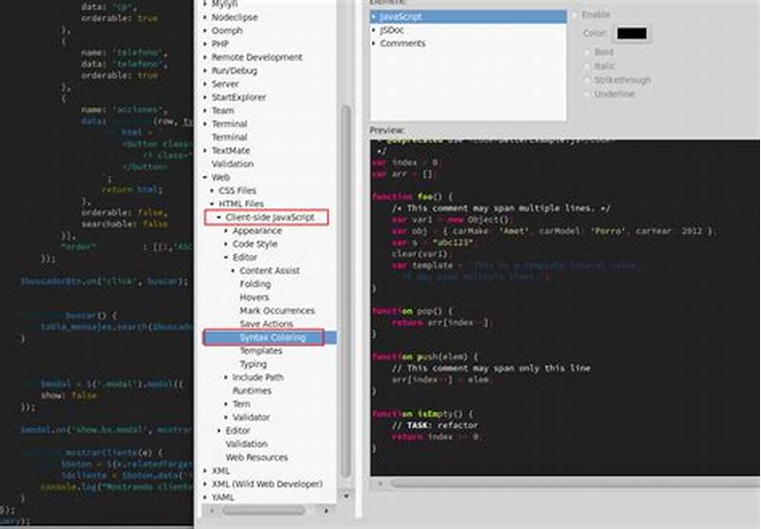
Task: Select the TextMate preferences entry
Action: pos(230,150)
